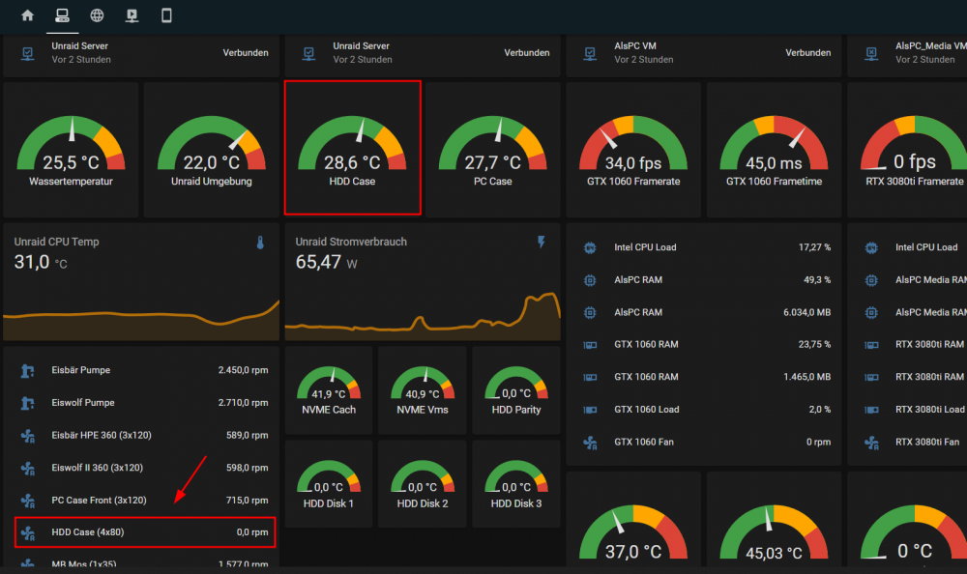The height and width of the screenshot is (574, 967).
Task: Open the HDD Disk 3 gauge
Action: (516, 484)
